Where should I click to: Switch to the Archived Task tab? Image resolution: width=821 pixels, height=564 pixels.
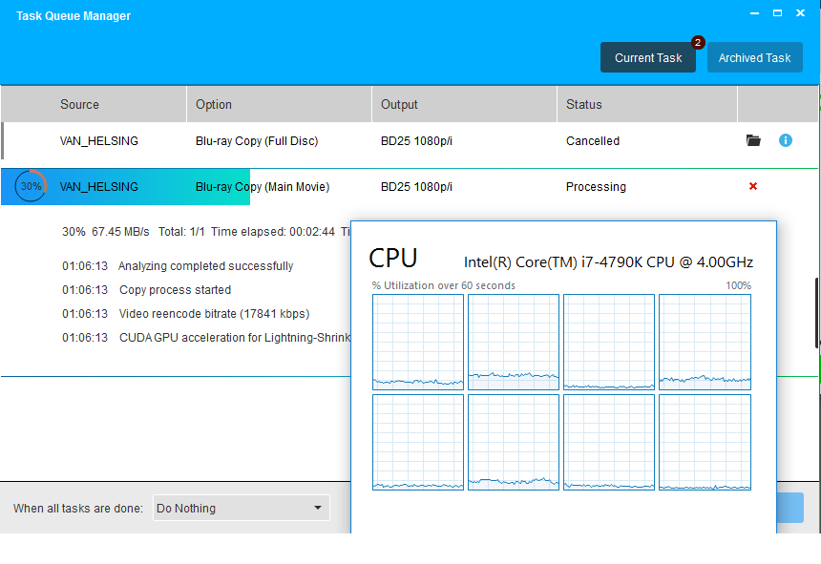pos(754,57)
